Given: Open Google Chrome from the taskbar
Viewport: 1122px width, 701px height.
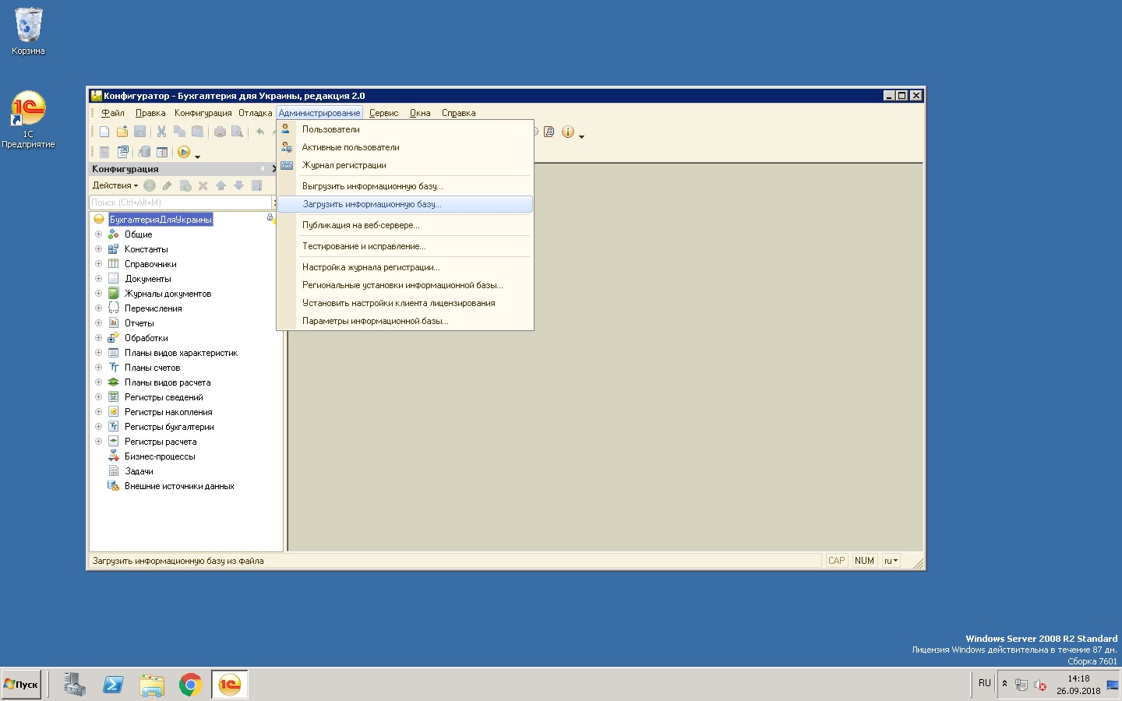Looking at the screenshot, I should [x=190, y=685].
